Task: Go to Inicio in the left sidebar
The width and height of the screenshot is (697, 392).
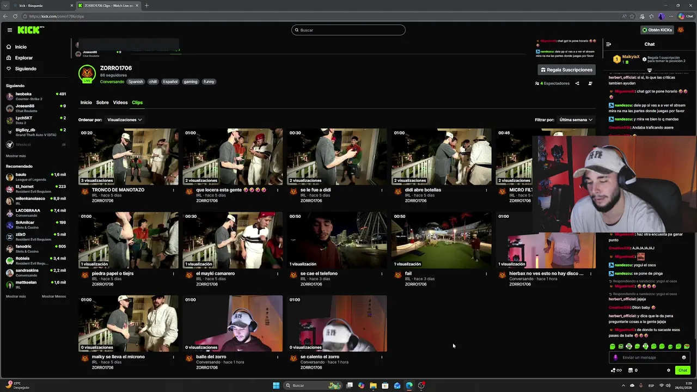Action: tap(21, 47)
